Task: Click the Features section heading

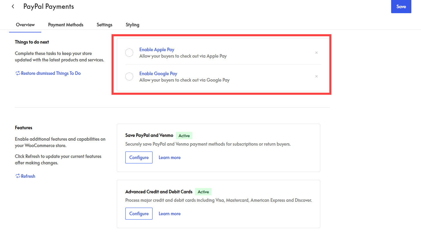Action: [x=23, y=128]
